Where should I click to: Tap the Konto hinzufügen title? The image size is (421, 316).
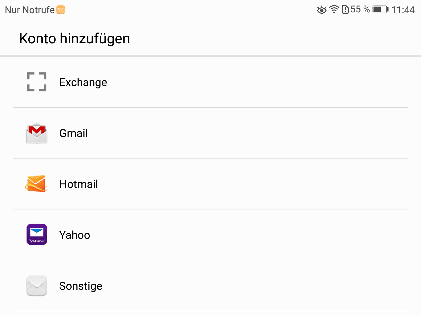75,39
